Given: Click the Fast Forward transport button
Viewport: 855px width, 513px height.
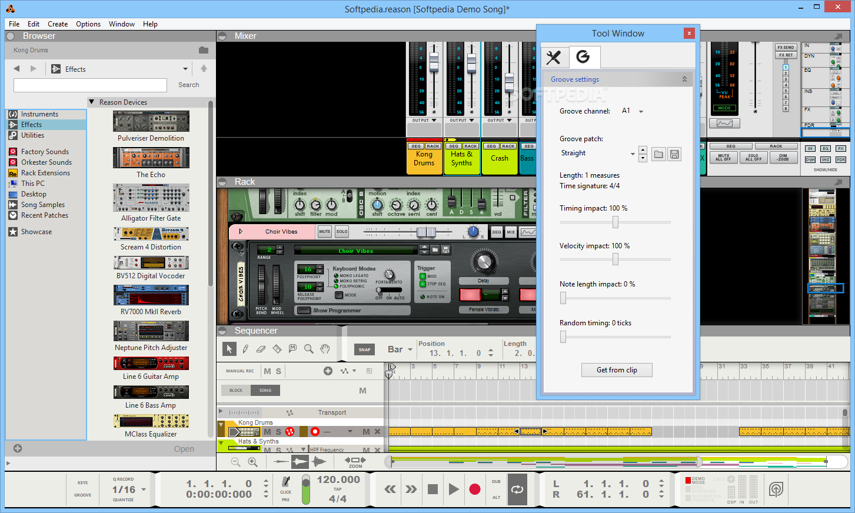Looking at the screenshot, I should tap(411, 489).
